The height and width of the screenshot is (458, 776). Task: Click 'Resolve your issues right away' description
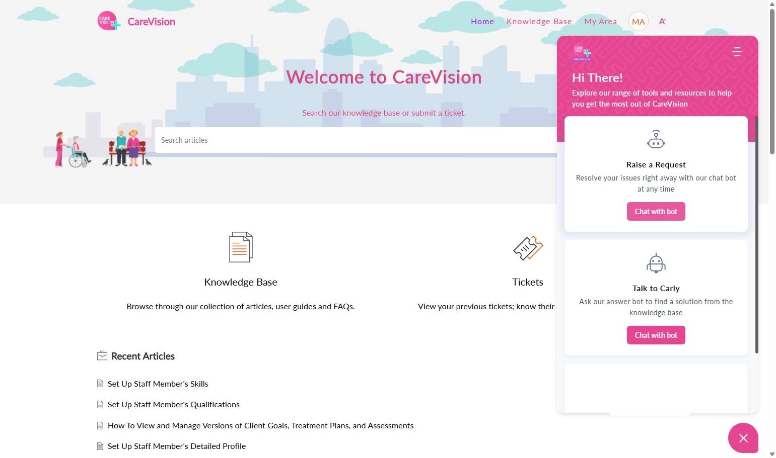tap(656, 184)
